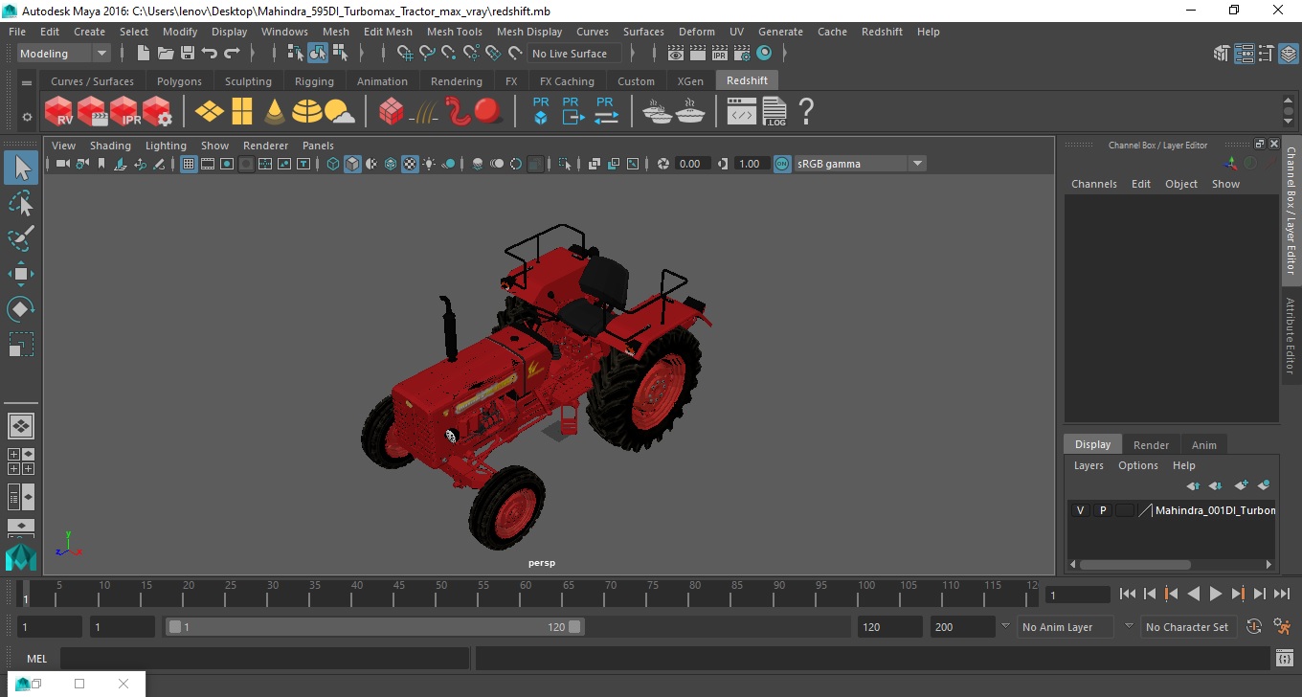Go to the start of playback range
Viewport: 1302px width, 697px height.
(x=1128, y=595)
